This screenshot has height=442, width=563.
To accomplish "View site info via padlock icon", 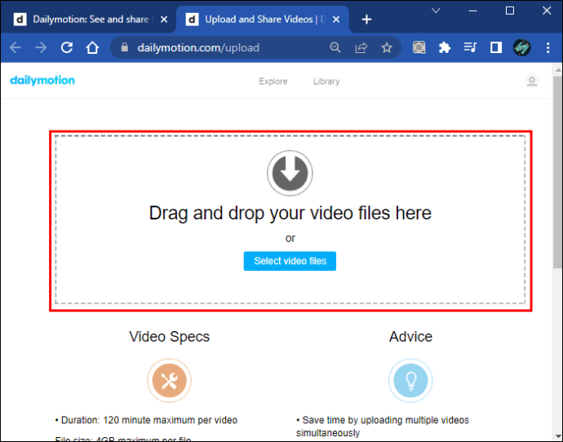I will click(x=125, y=47).
